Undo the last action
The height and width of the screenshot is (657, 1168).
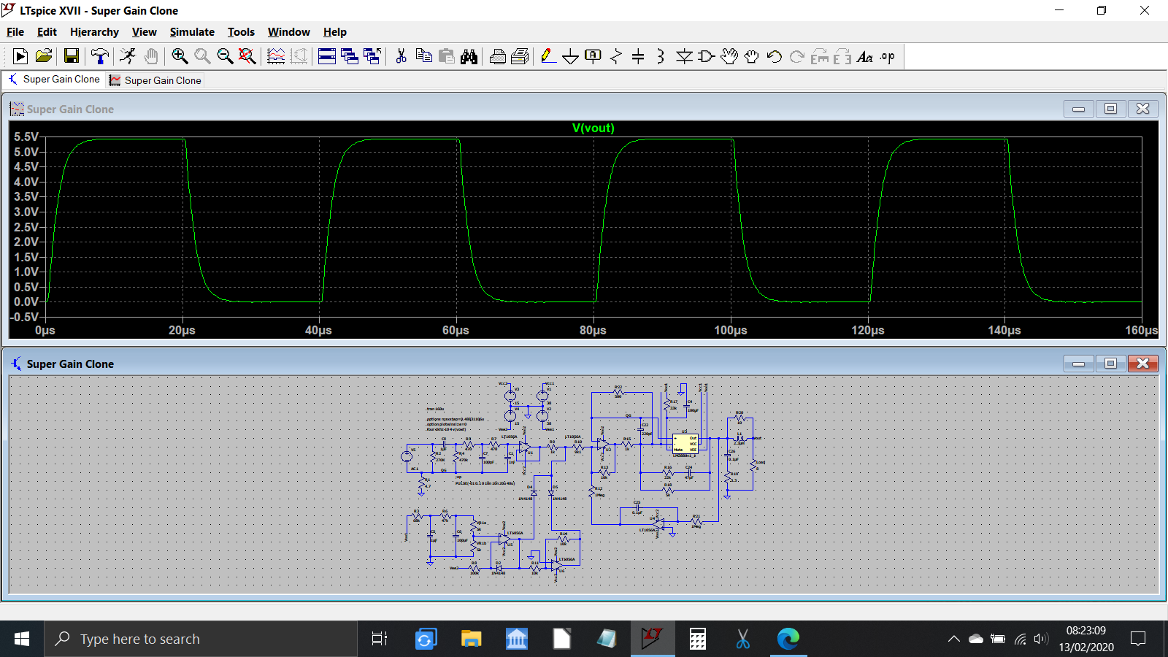point(775,56)
